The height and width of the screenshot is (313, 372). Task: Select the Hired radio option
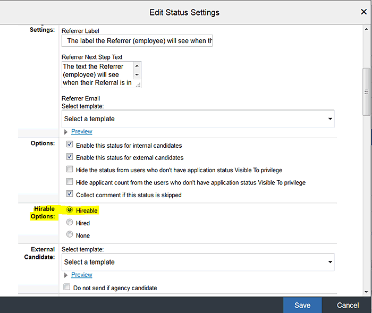point(70,223)
